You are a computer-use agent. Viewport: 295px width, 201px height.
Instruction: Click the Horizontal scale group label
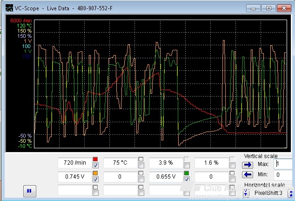(x=265, y=185)
